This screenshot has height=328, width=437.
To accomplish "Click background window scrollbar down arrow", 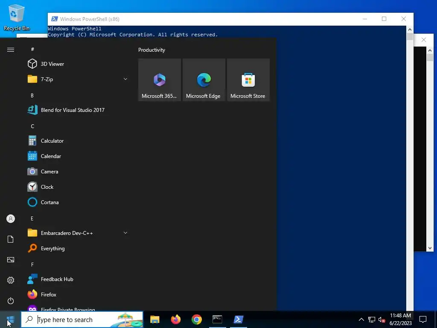I will 430,248.
